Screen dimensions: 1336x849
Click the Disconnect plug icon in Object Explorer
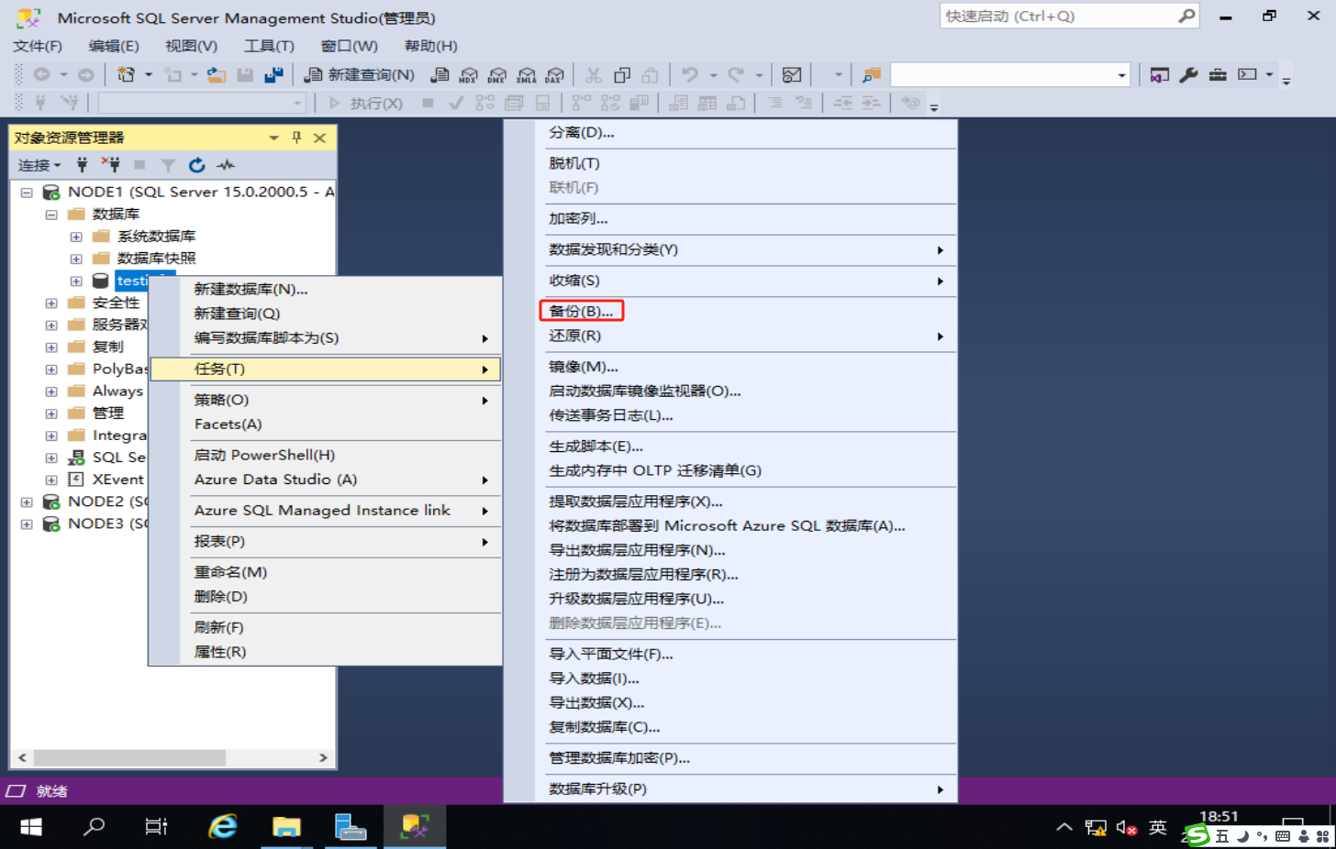click(111, 165)
